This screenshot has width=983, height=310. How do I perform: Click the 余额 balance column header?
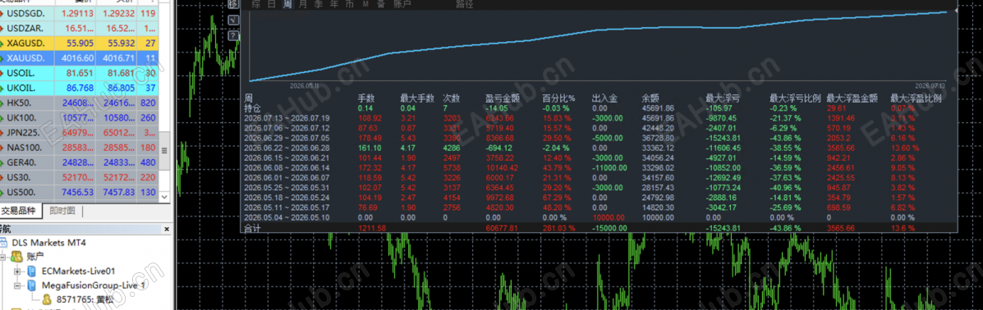coord(650,98)
